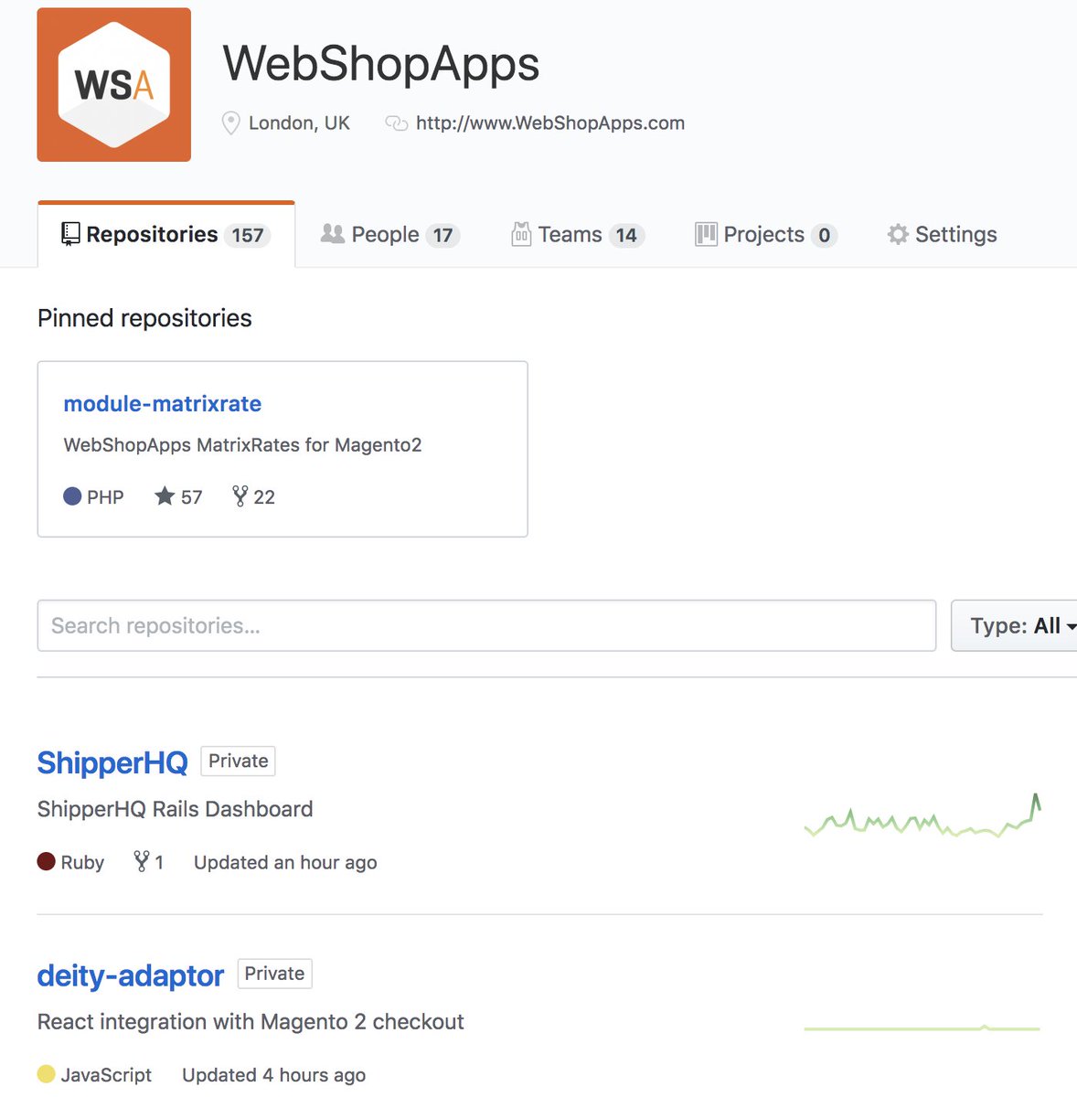Switch to the Repositories tab
This screenshot has height=1097, width=1077.
[166, 235]
